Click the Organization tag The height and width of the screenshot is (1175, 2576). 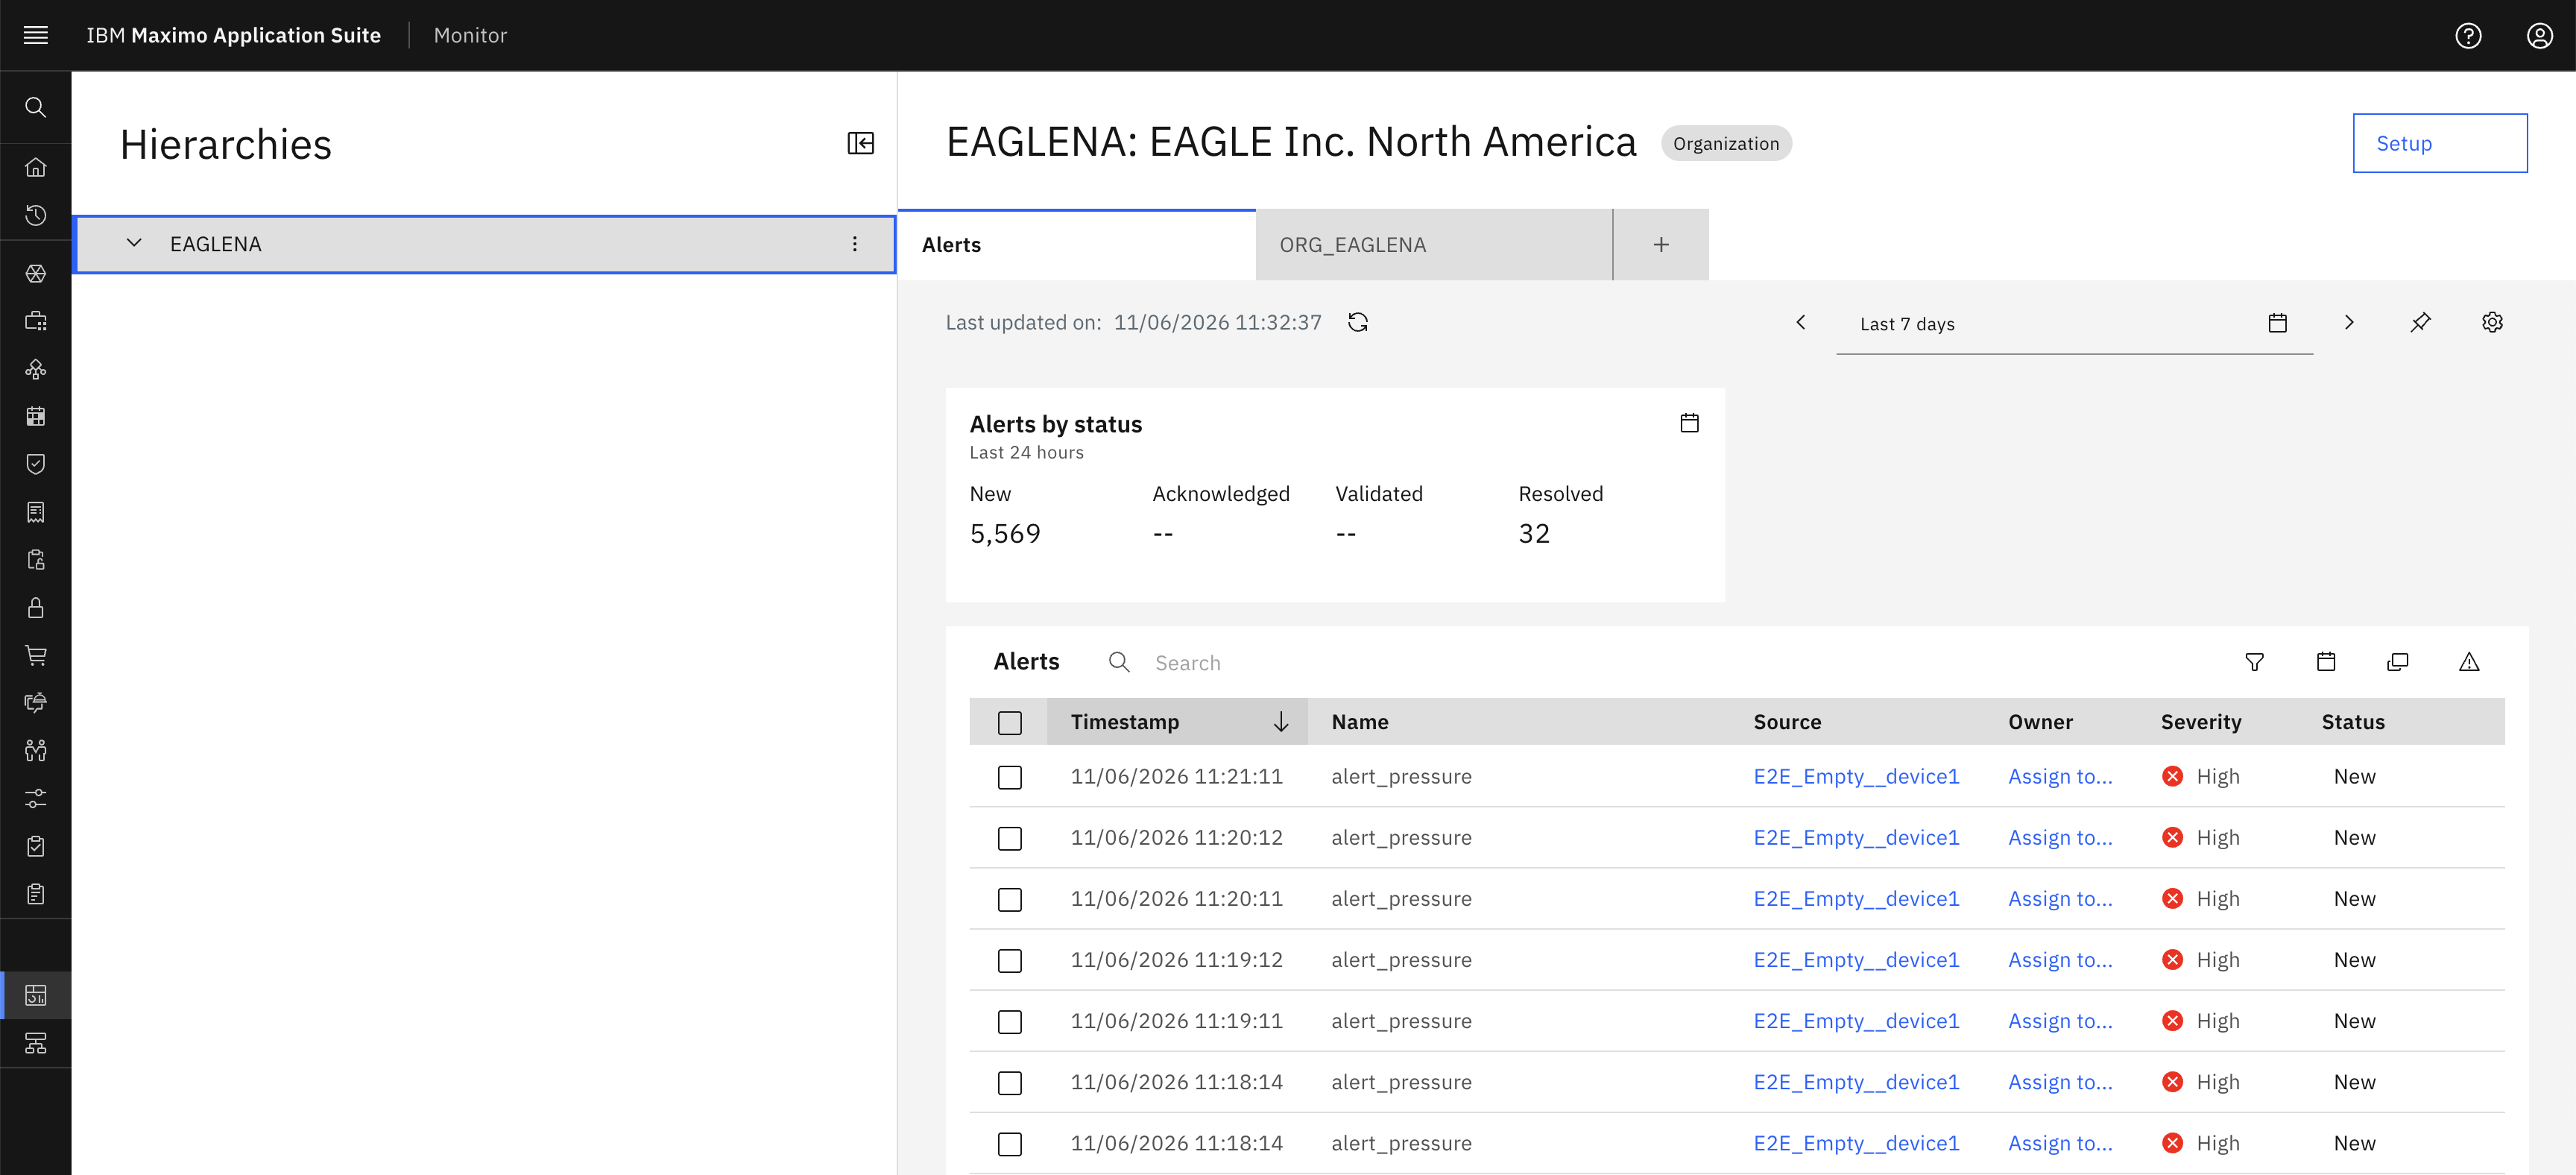click(x=1726, y=143)
